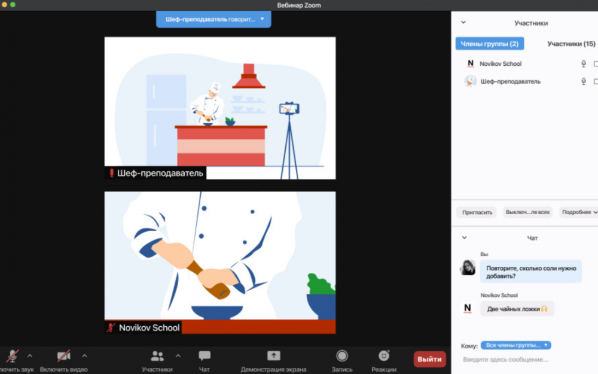Viewport: 598px width, 374px height.
Task: Click the Novikov School avatar in chat
Action: (468, 308)
